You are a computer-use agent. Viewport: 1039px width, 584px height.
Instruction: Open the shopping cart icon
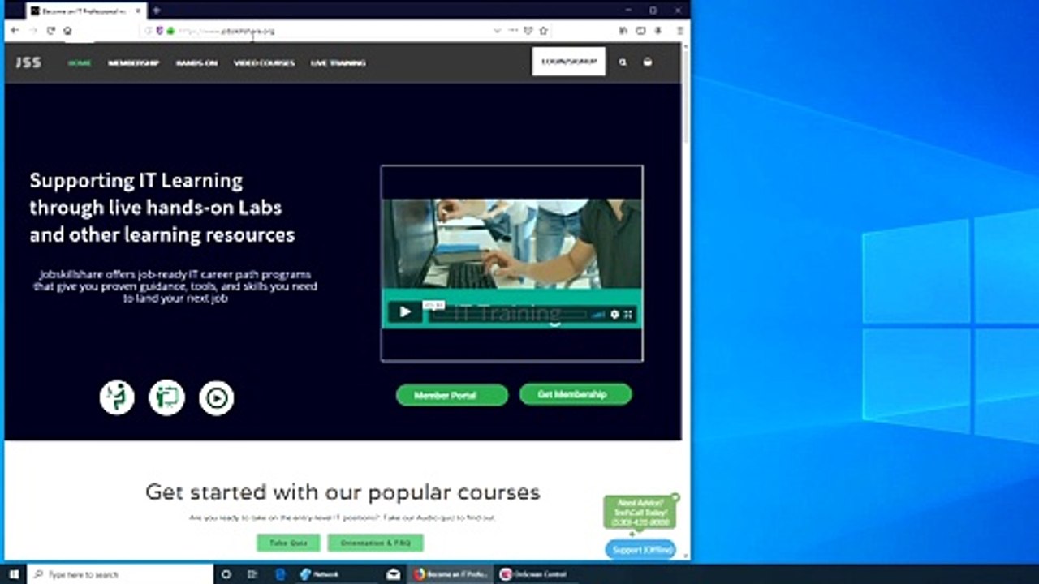click(647, 62)
